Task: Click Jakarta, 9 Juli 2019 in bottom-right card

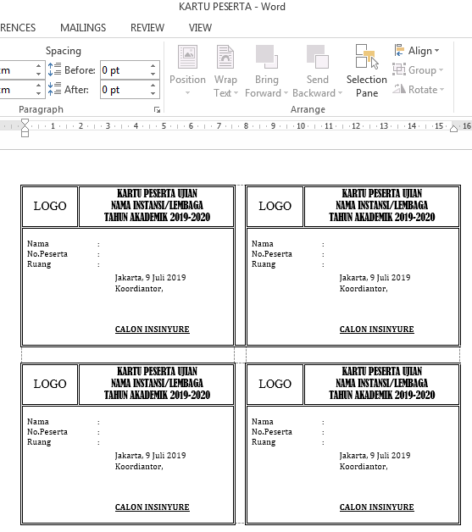Action: coord(375,455)
